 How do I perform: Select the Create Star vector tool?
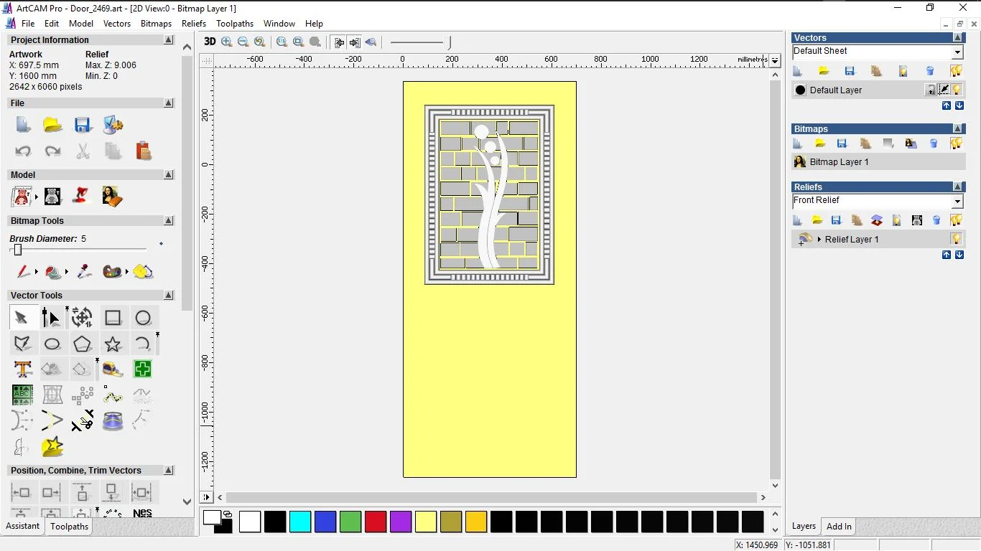113,344
